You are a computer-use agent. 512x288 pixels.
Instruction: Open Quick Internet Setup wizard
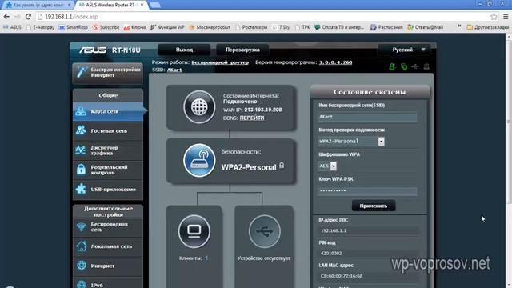tap(108, 73)
